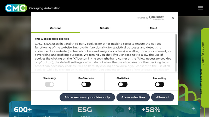Open the hamburger navigation menu
209x117 pixels.
coord(200,8)
